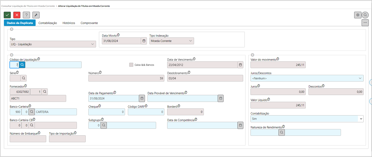This screenshot has height=157, width=372.
Task: Click the CARTEIRA description field
Action: click(x=56, y=112)
